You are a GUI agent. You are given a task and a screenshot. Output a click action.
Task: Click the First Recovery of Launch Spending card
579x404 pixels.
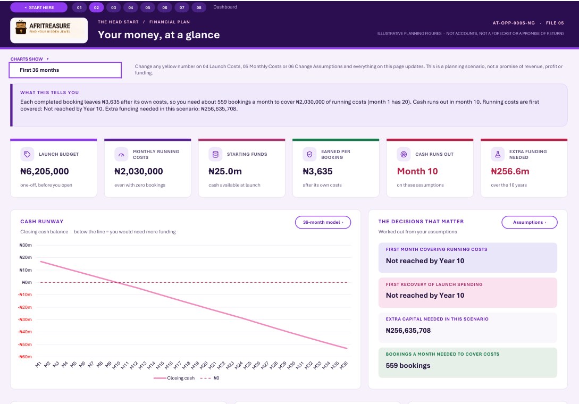click(x=468, y=292)
